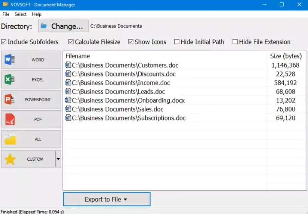Open the File menu

6,14
